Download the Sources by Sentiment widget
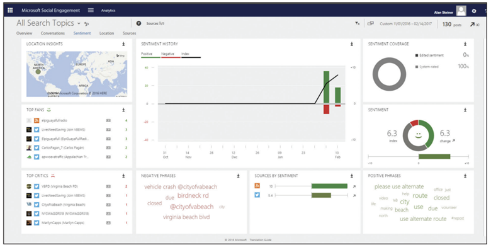 click(x=351, y=176)
